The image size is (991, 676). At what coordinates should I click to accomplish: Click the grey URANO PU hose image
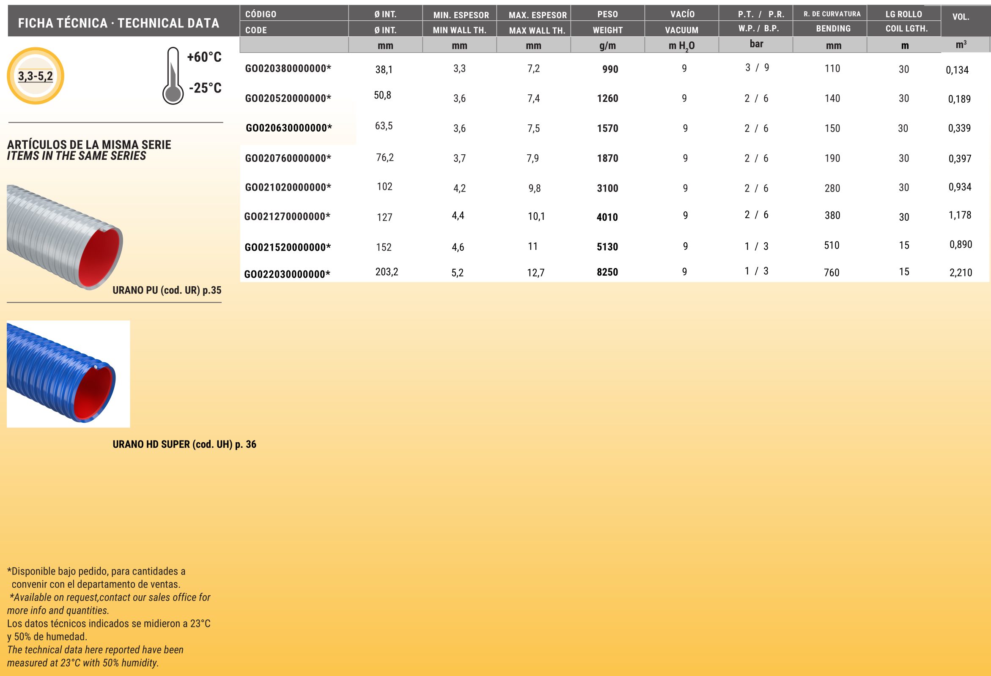[64, 237]
